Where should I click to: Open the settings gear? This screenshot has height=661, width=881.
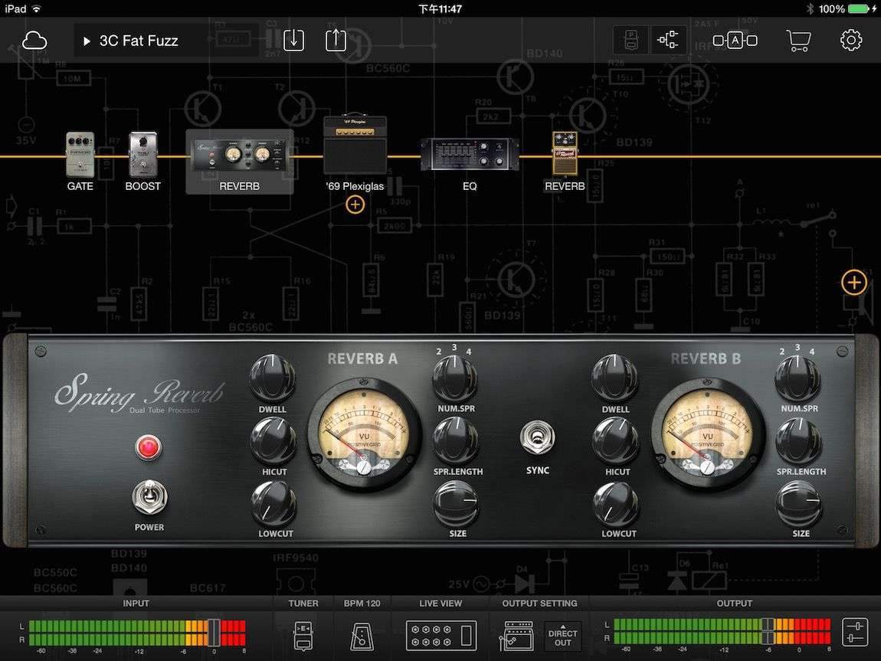tap(851, 41)
